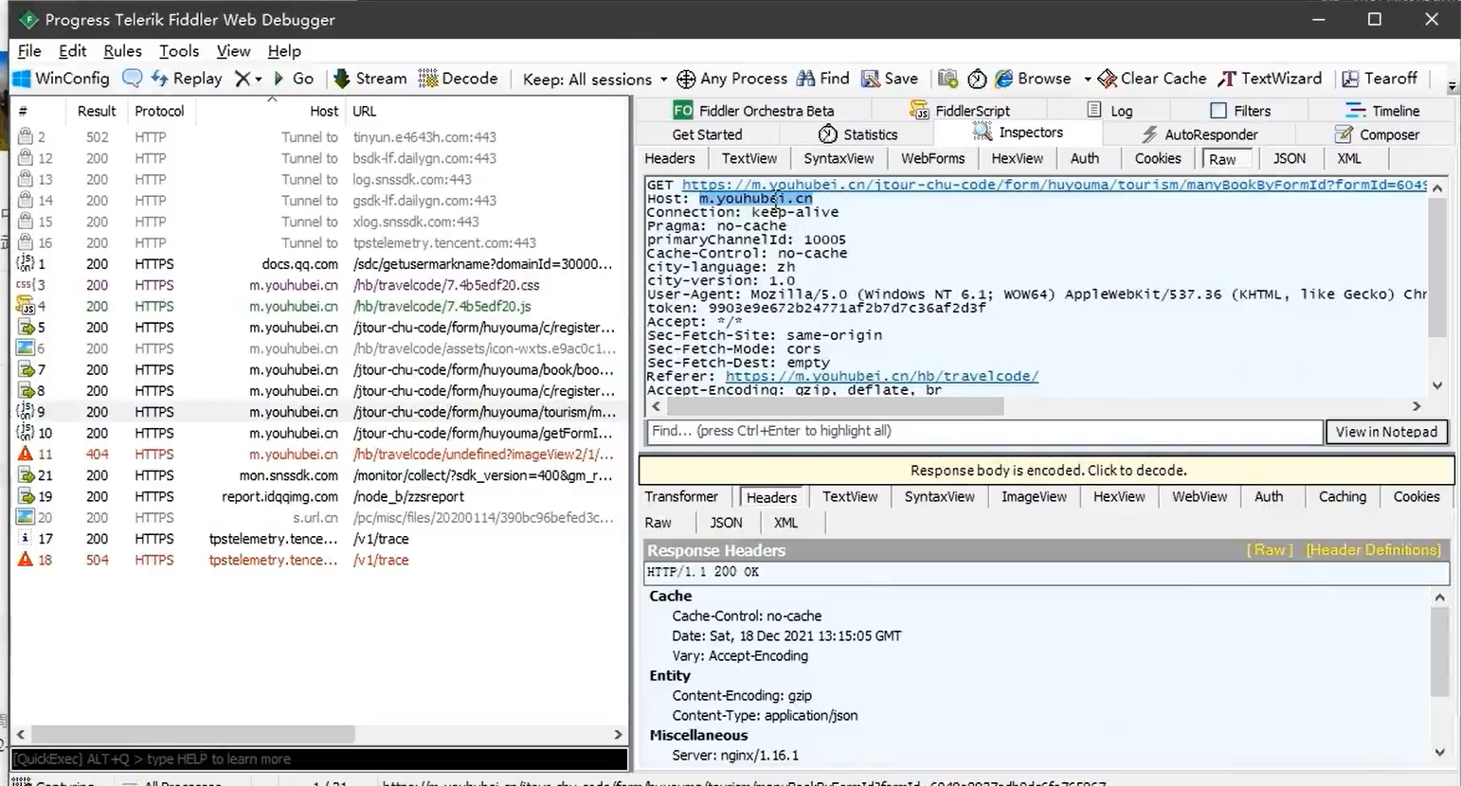Select the request WebForms tab
The image size is (1461, 786).
pos(932,158)
